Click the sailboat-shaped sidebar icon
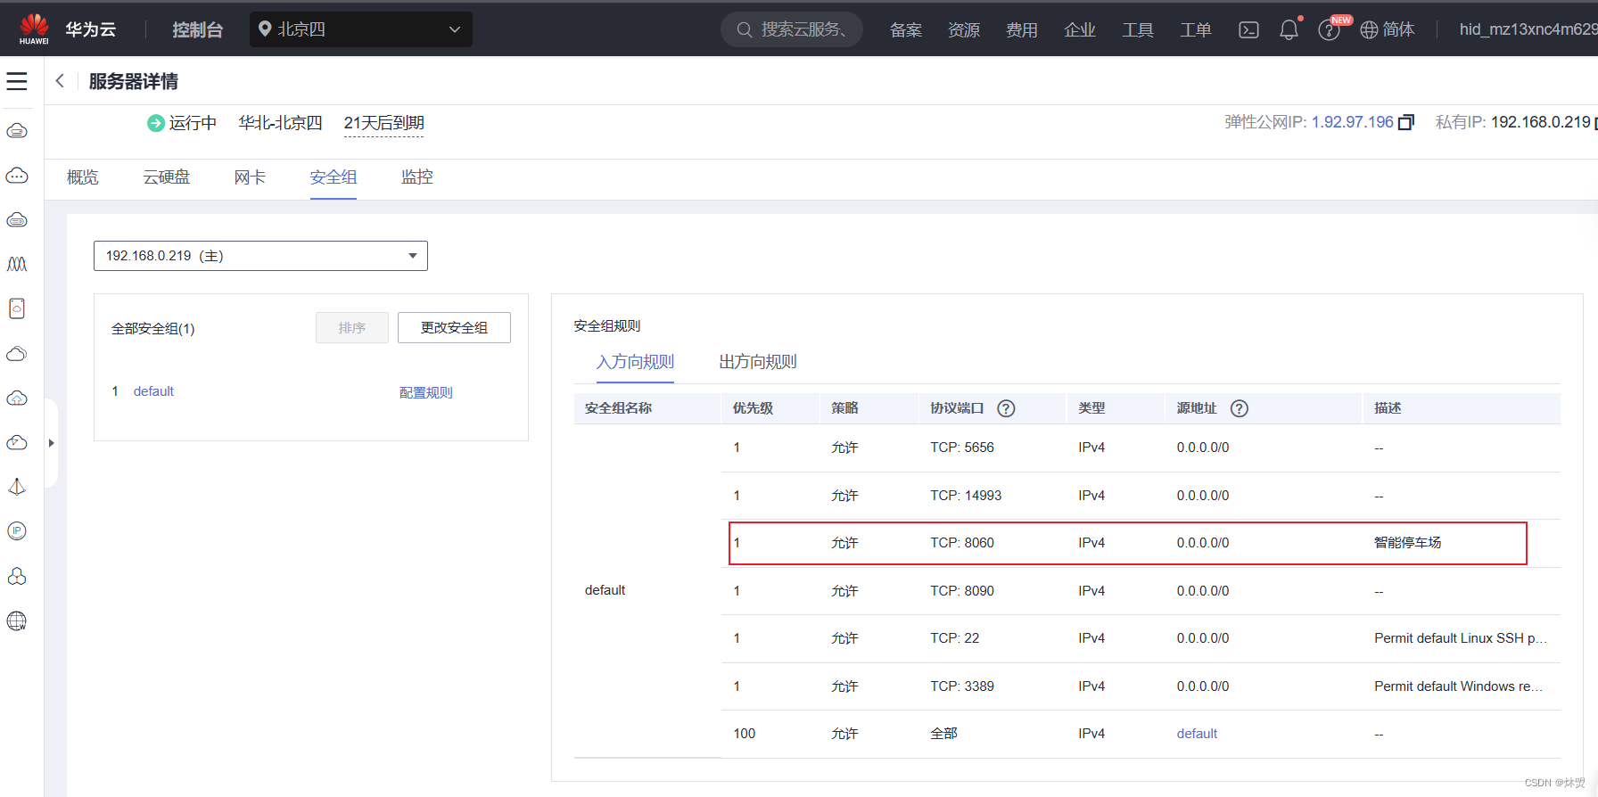 pyautogui.click(x=17, y=487)
